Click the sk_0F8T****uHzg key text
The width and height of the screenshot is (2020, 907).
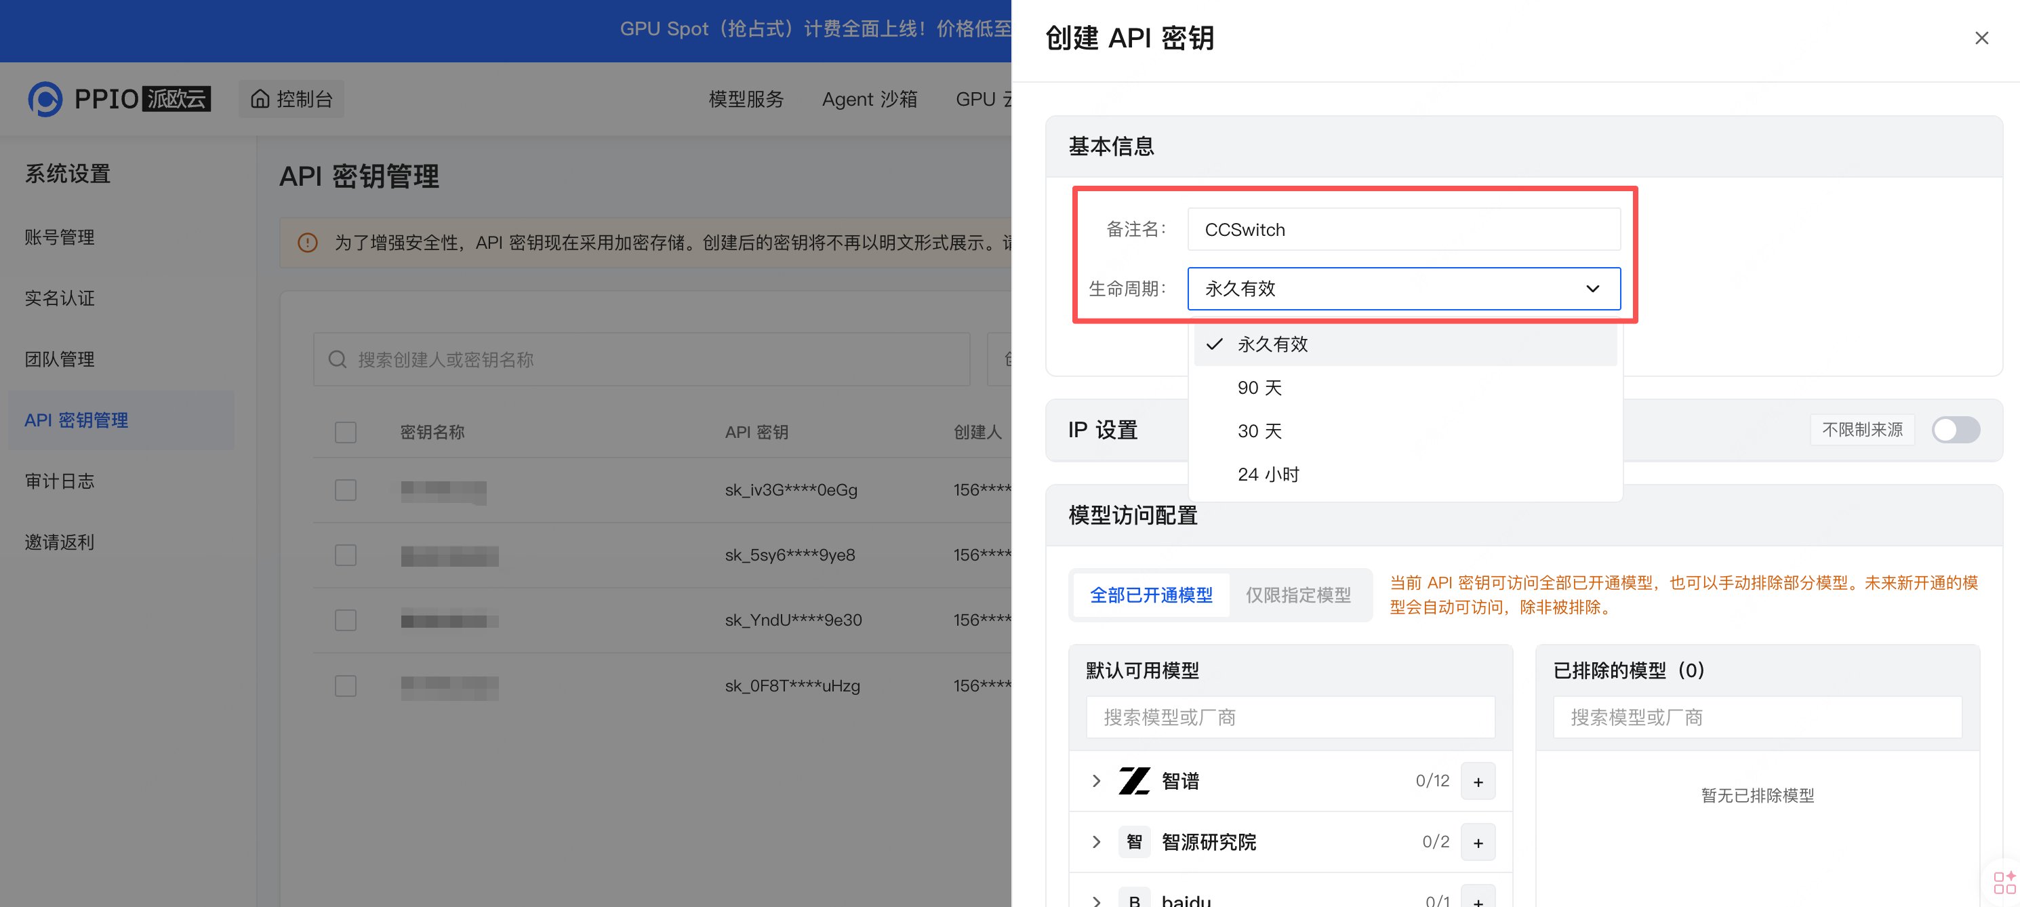[x=792, y=686]
